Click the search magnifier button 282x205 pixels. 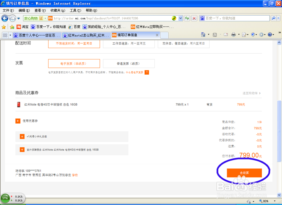274,18
